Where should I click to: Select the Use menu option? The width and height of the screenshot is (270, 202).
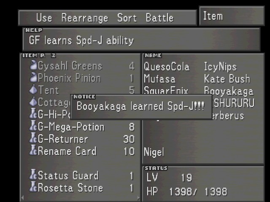point(44,18)
